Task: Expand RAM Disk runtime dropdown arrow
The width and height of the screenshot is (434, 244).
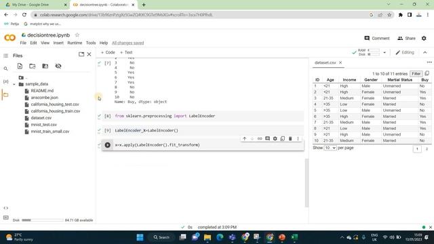Action: [x=384, y=52]
